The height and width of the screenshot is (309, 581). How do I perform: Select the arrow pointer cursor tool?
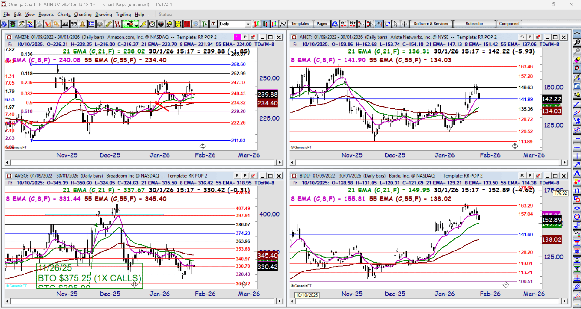tap(396, 24)
